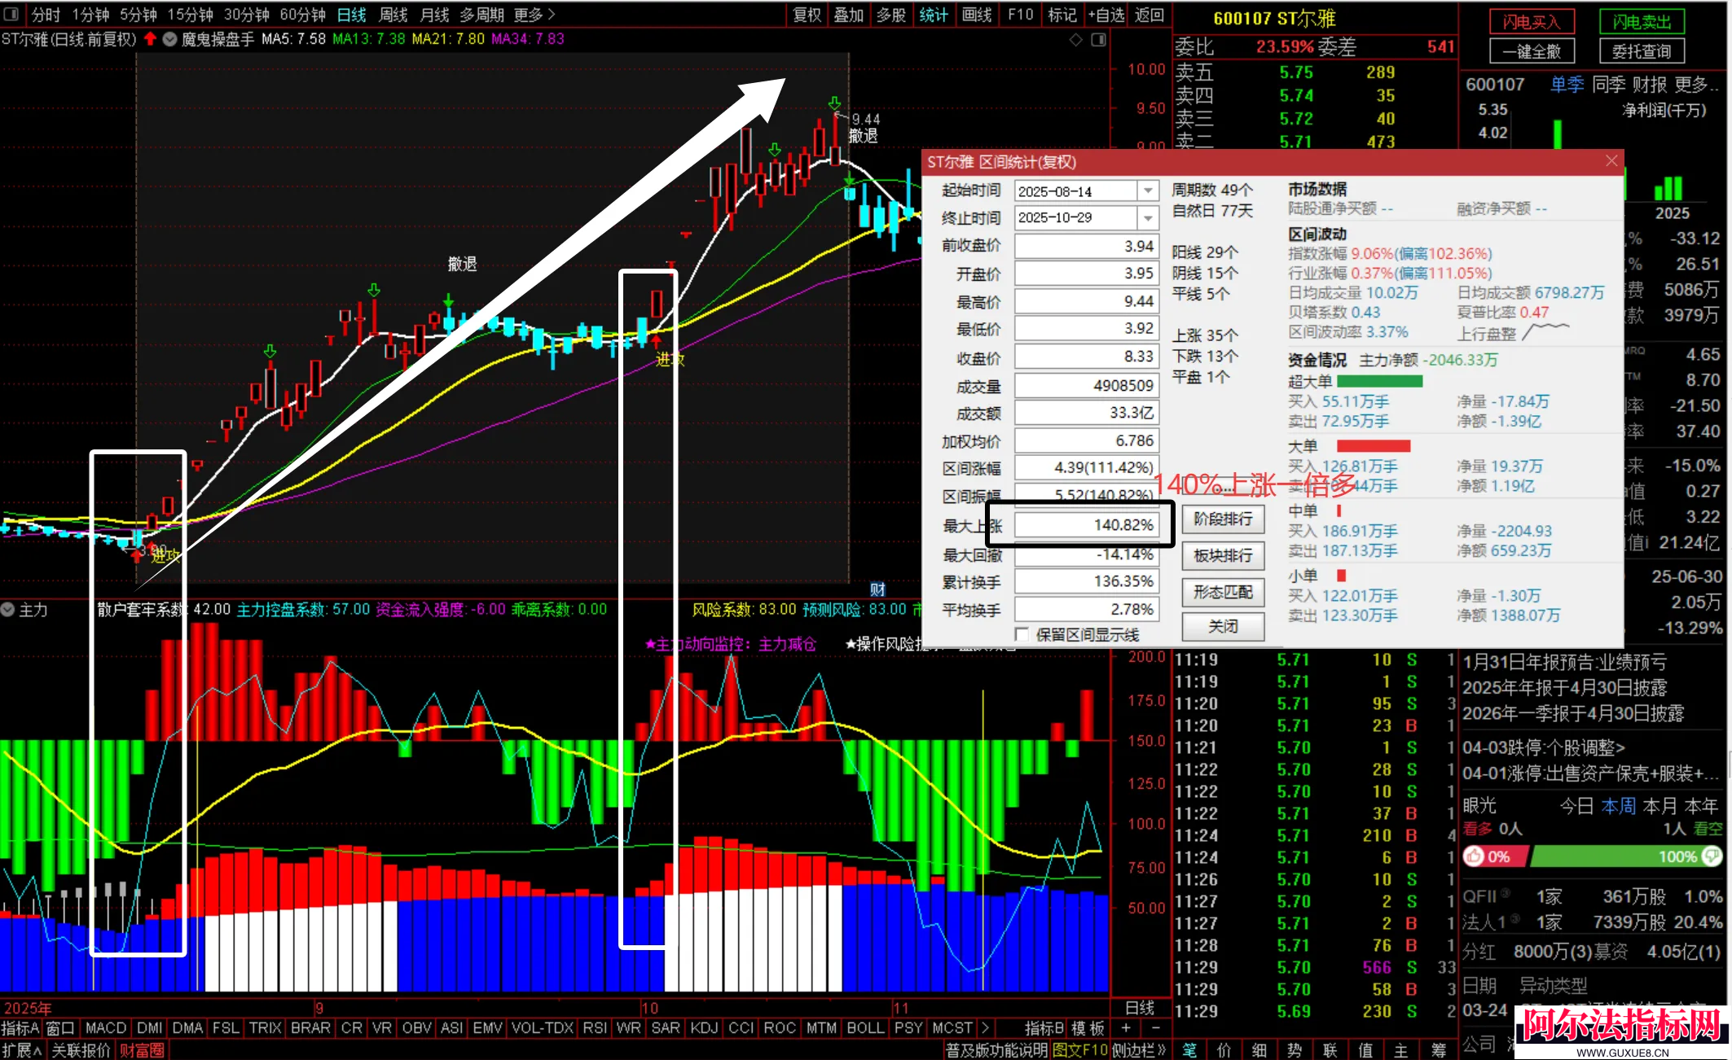Screen dimensions: 1732x1060
Task: Click the 阶段排行 button
Action: click(x=1223, y=519)
